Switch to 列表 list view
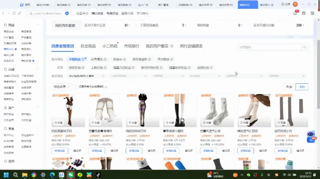 point(289,87)
